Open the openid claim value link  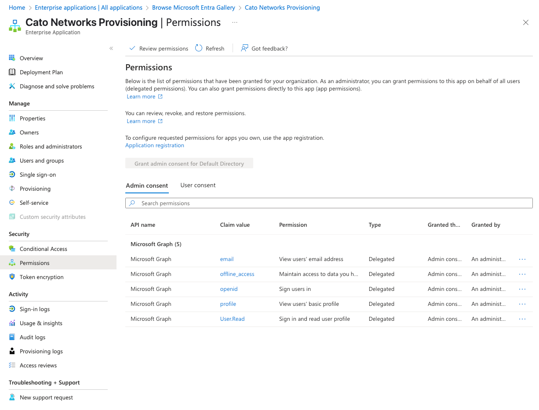(x=229, y=289)
